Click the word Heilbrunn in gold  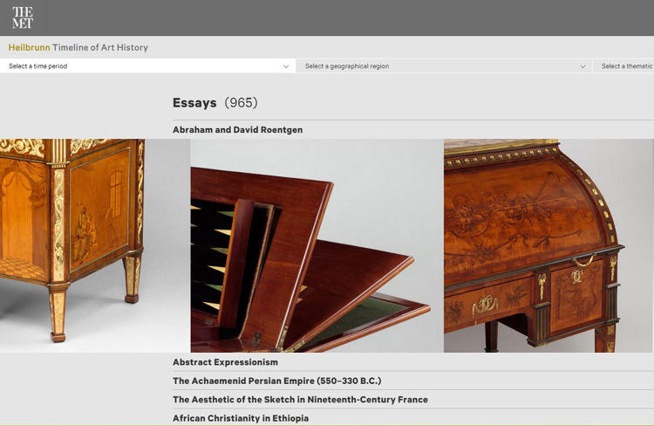coord(29,48)
